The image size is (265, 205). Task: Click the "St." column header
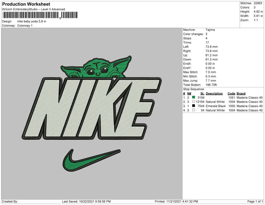[x=202, y=94]
